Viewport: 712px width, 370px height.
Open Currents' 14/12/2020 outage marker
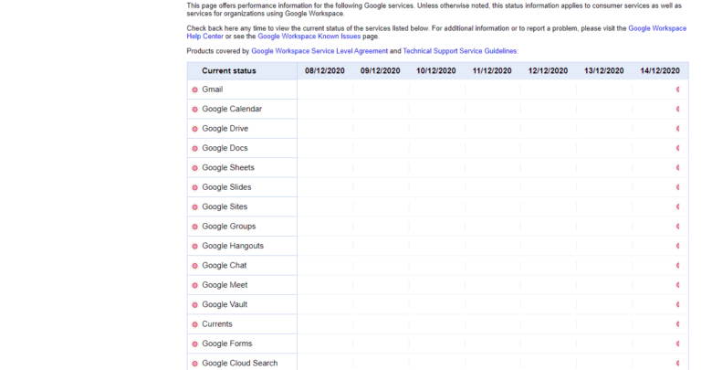click(x=678, y=324)
